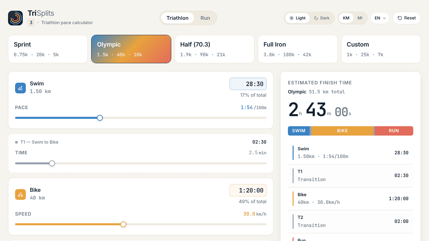Click the bike time field 1:20:00
This screenshot has height=241, width=429.
click(248, 190)
